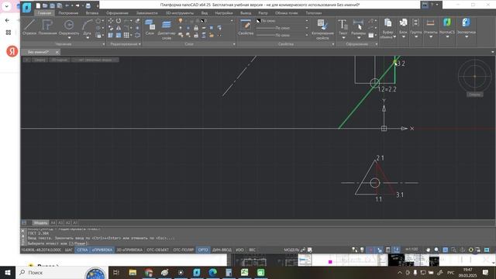Switch to the Вставка ribbon tab

tap(92, 13)
